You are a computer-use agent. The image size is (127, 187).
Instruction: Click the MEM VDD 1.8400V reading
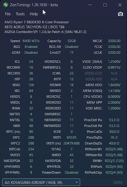coord(114,85)
